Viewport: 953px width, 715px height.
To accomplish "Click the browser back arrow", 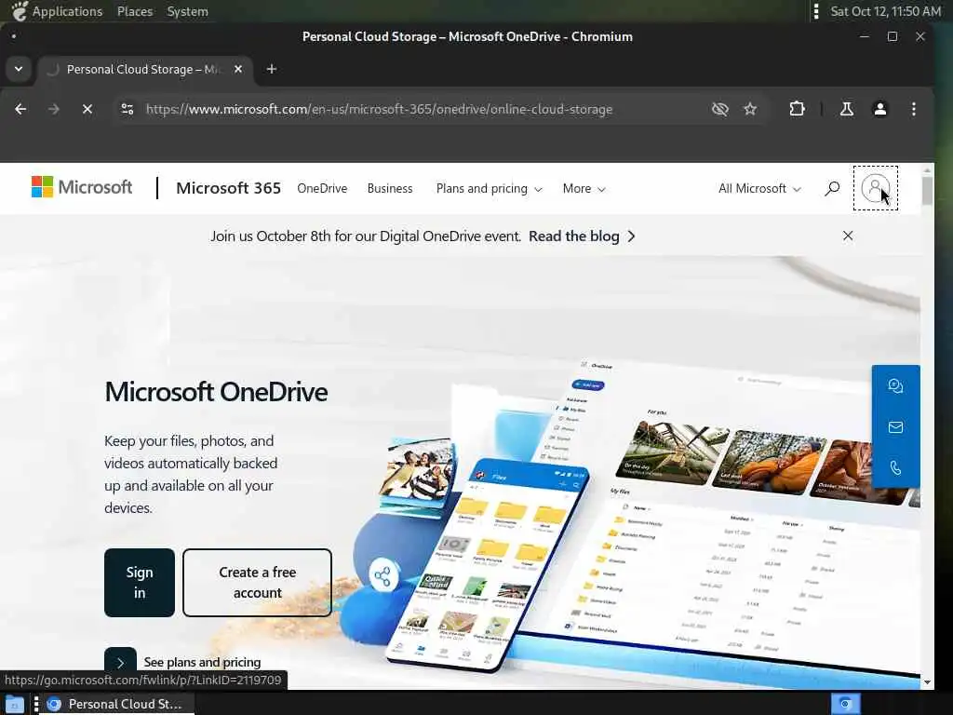I will coord(20,109).
